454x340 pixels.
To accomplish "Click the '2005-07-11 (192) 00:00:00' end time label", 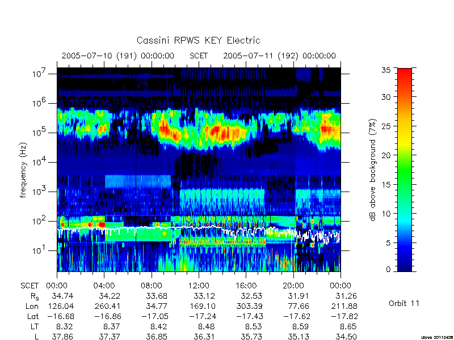I will click(x=279, y=56).
